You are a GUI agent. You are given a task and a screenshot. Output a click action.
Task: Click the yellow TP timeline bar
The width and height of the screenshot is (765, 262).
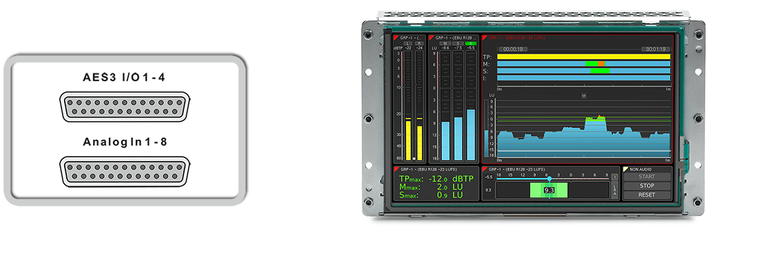584,56
